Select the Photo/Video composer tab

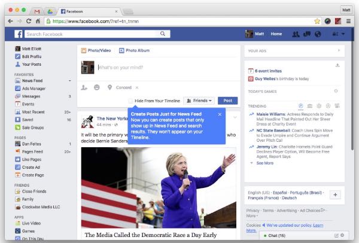[x=96, y=50]
